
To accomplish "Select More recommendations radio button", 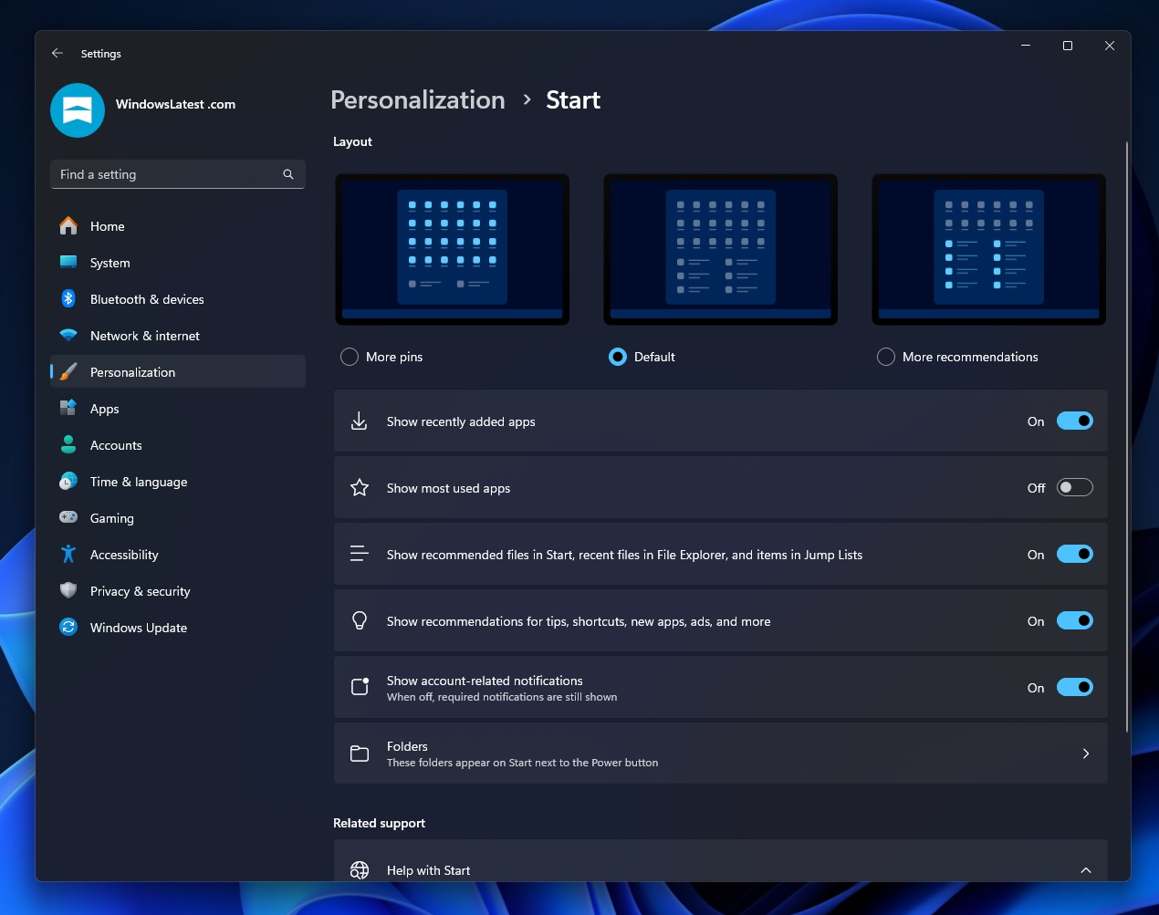I will [x=886, y=357].
